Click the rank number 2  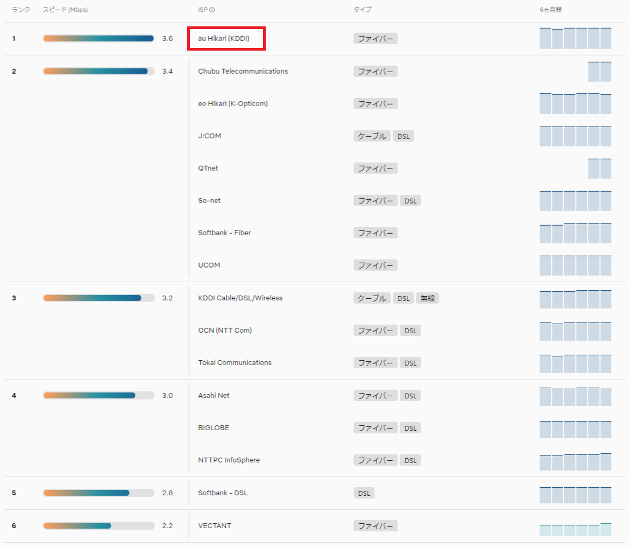click(x=14, y=71)
